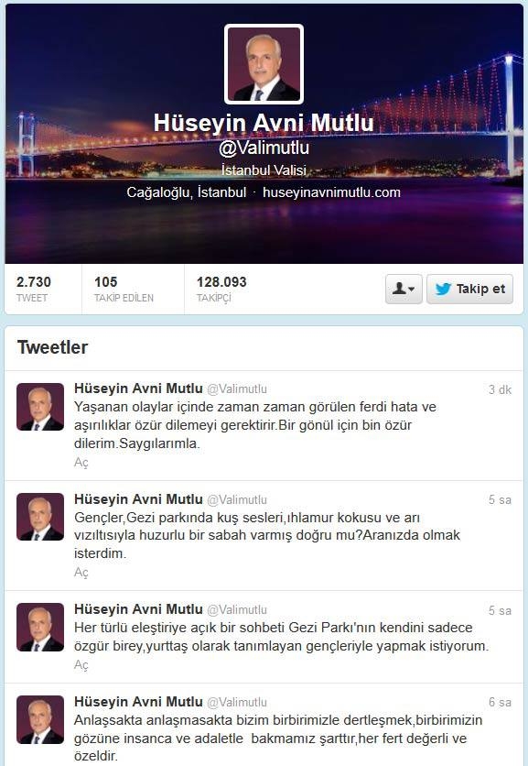
Task: Open the 3 dk timestamp link
Action: pyautogui.click(x=500, y=389)
